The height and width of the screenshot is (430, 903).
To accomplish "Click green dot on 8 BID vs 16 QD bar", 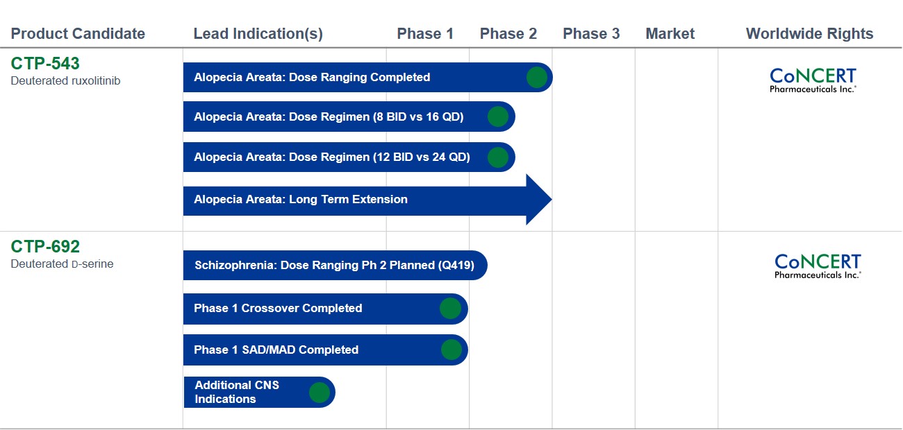I will [x=498, y=117].
